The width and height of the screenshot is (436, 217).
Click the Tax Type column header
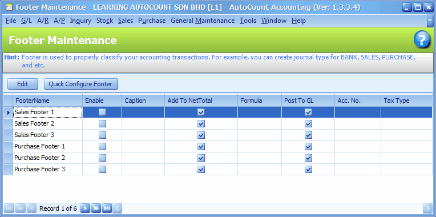point(406,101)
